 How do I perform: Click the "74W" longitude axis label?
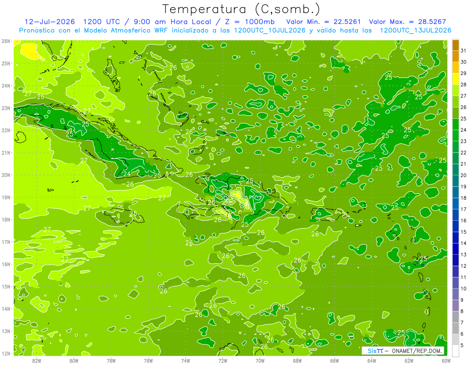pos(186,360)
